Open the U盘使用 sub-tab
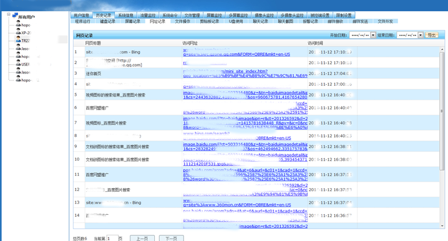The image size is (448, 241). pos(236,21)
